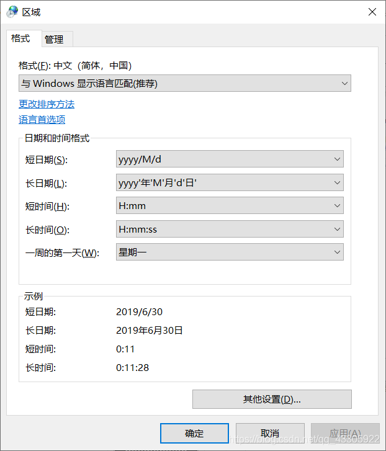386x451 pixels.
Task: Click the 长日期 example 2019年6月30日
Action: (150, 331)
